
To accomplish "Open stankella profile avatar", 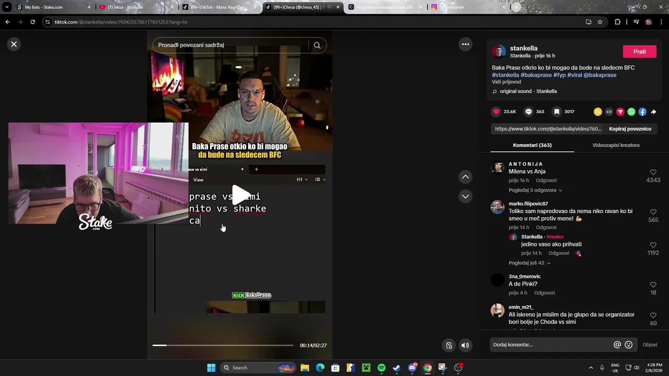I will [499, 52].
